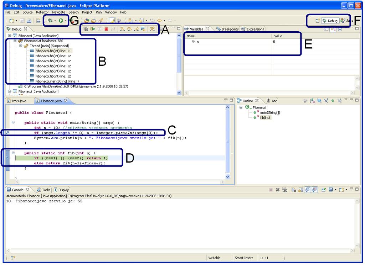Click the Open Perspective icon

click(x=317, y=21)
